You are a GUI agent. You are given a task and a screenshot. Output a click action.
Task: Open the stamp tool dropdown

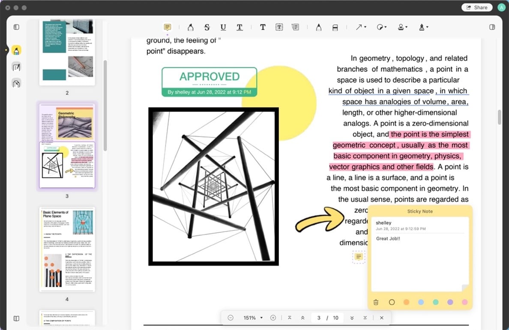click(x=402, y=27)
